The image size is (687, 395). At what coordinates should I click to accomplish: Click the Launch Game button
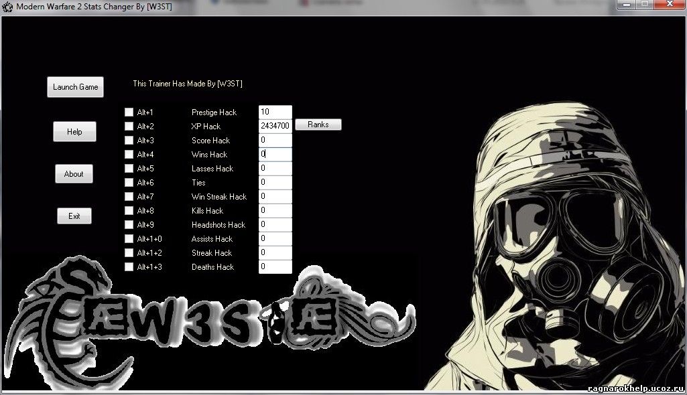(x=75, y=87)
